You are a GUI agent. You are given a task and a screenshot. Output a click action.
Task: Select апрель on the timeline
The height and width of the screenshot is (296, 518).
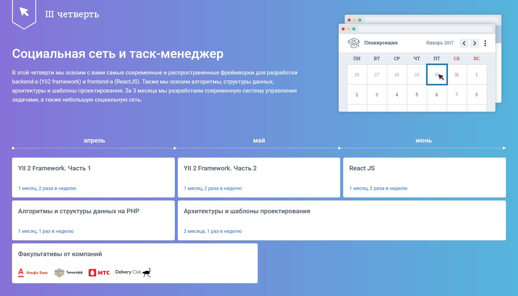(x=94, y=140)
